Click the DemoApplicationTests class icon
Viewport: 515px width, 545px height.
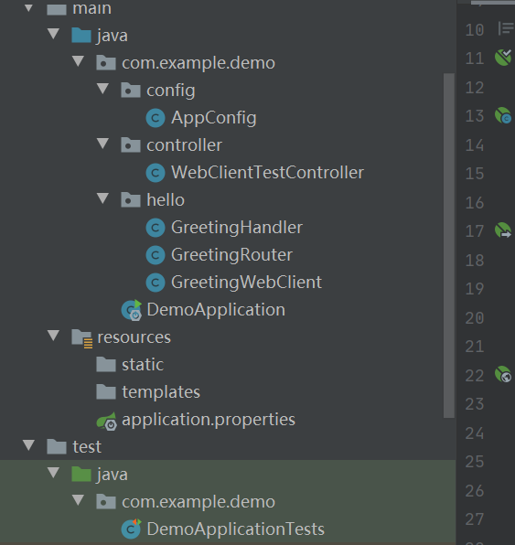pyautogui.click(x=131, y=529)
